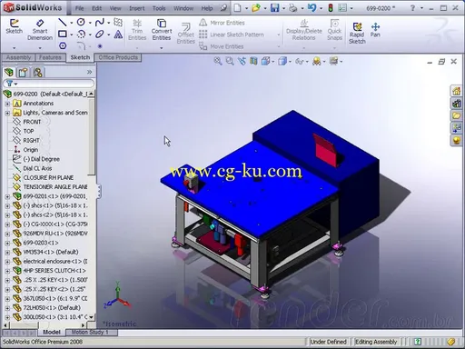Click the Quick Snaps tool
This screenshot has height=349, width=465.
point(334,30)
